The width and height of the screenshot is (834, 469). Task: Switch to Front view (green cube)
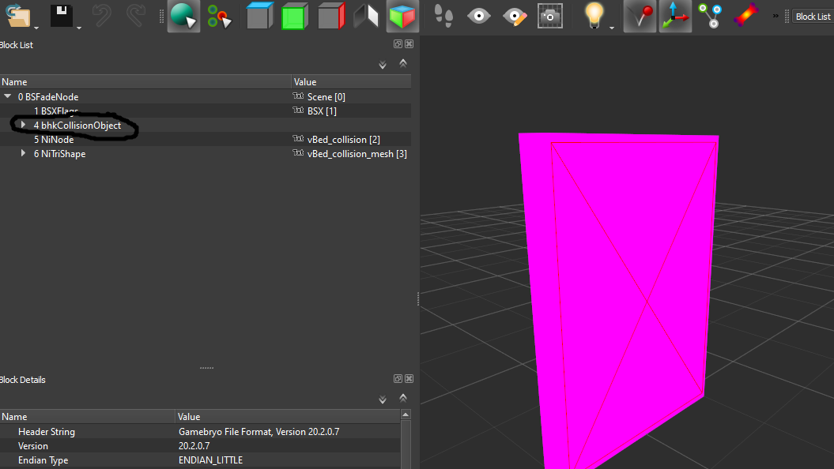point(295,16)
